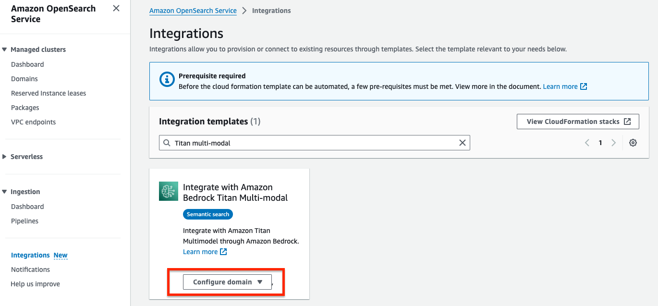Open Dashboard under Managed clusters

click(x=27, y=64)
